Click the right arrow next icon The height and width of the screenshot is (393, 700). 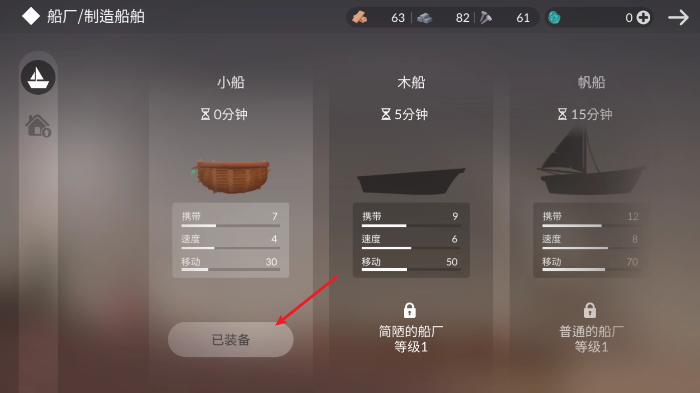[678, 18]
